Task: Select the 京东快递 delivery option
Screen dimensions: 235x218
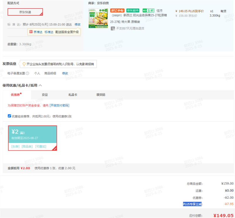Action: tap(25, 12)
